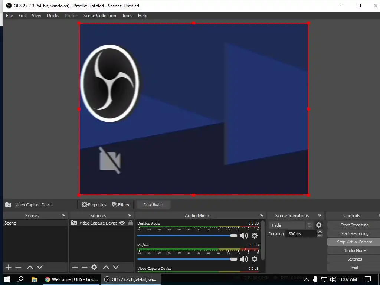Click the Exit button
The height and width of the screenshot is (285, 380).
[x=354, y=268]
